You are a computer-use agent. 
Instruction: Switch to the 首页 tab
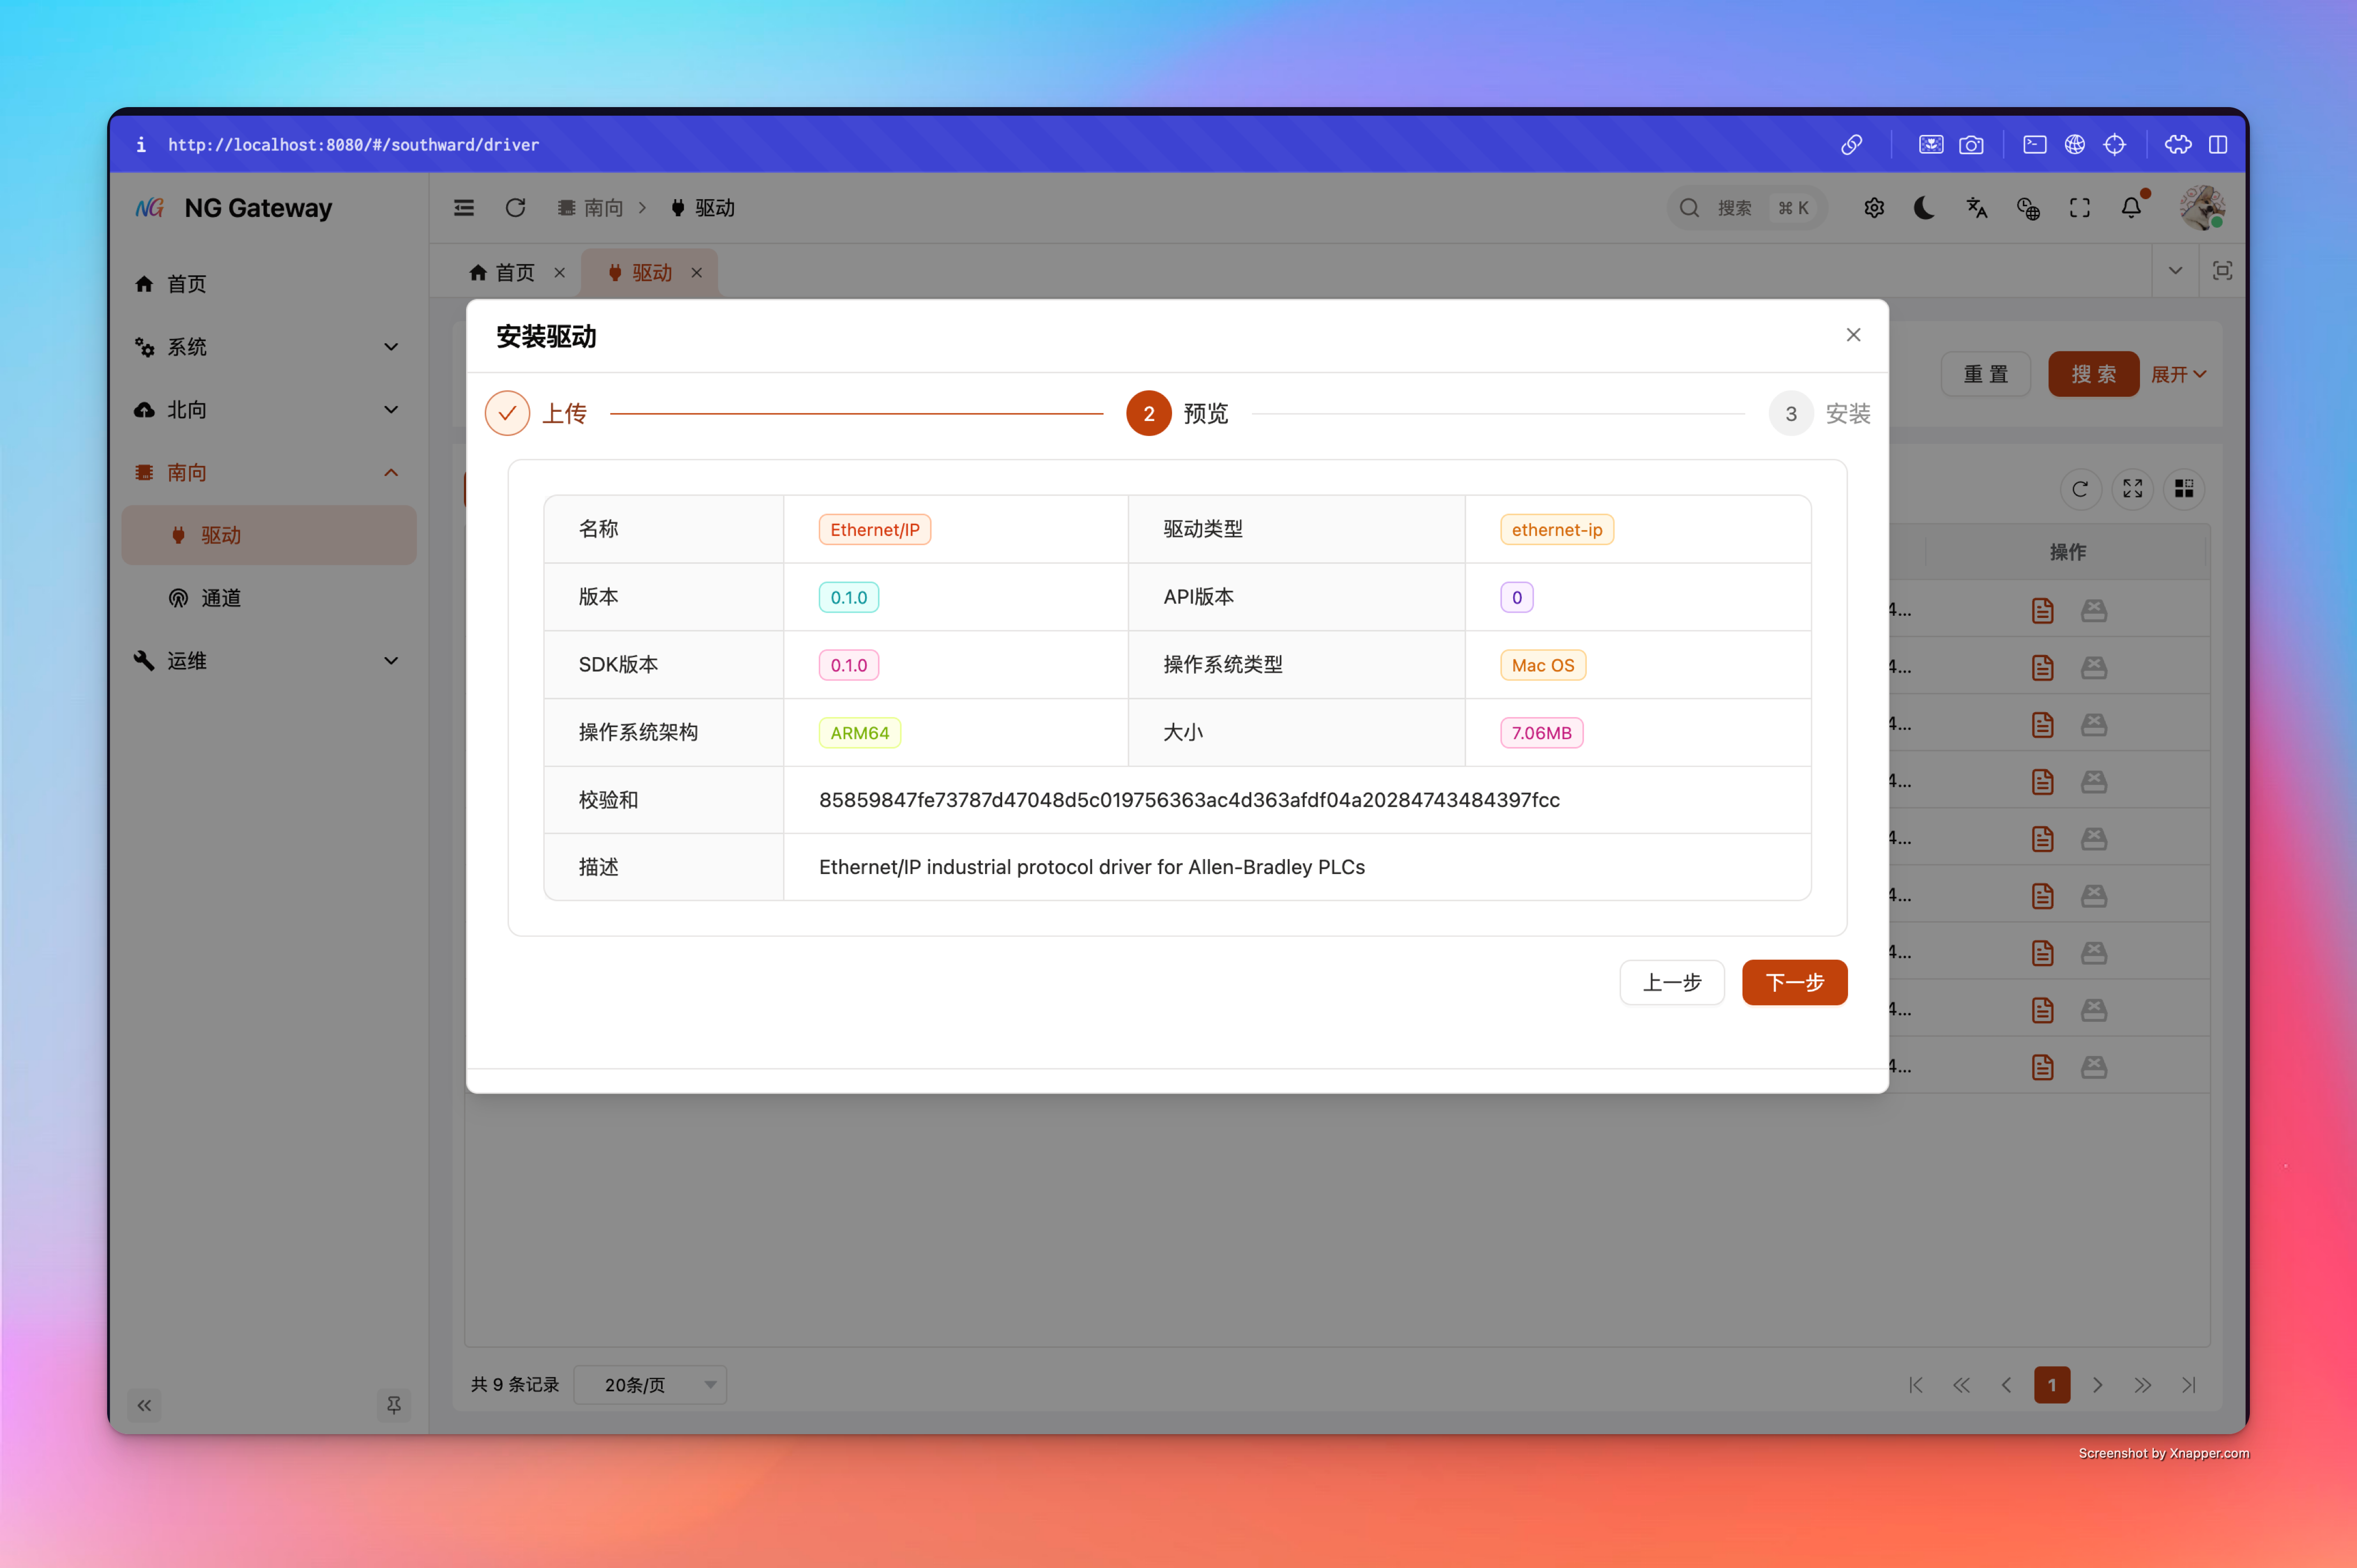pos(514,272)
